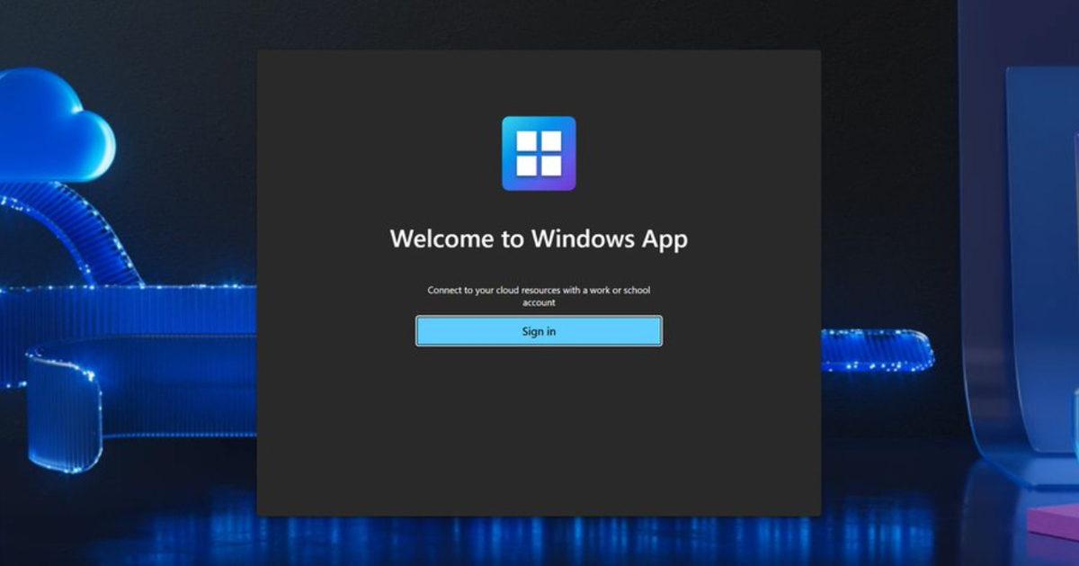
Task: Click the work or school account description text
Action: pyautogui.click(x=539, y=290)
